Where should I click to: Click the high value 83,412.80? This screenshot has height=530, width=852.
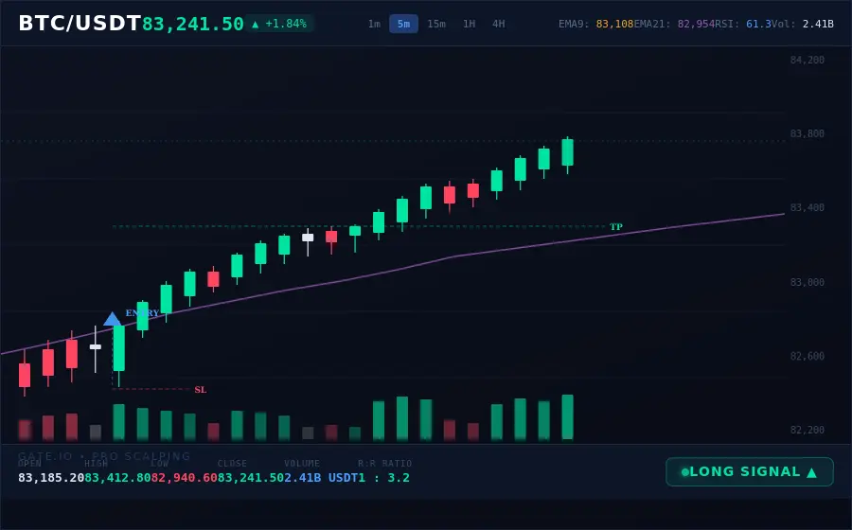click(x=117, y=478)
